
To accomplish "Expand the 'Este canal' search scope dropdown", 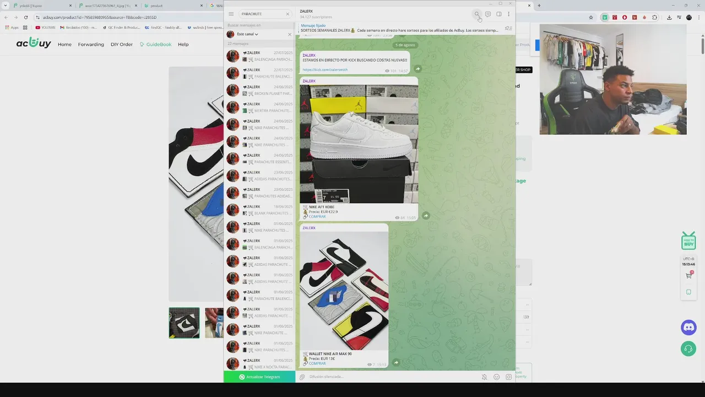I will click(x=247, y=34).
